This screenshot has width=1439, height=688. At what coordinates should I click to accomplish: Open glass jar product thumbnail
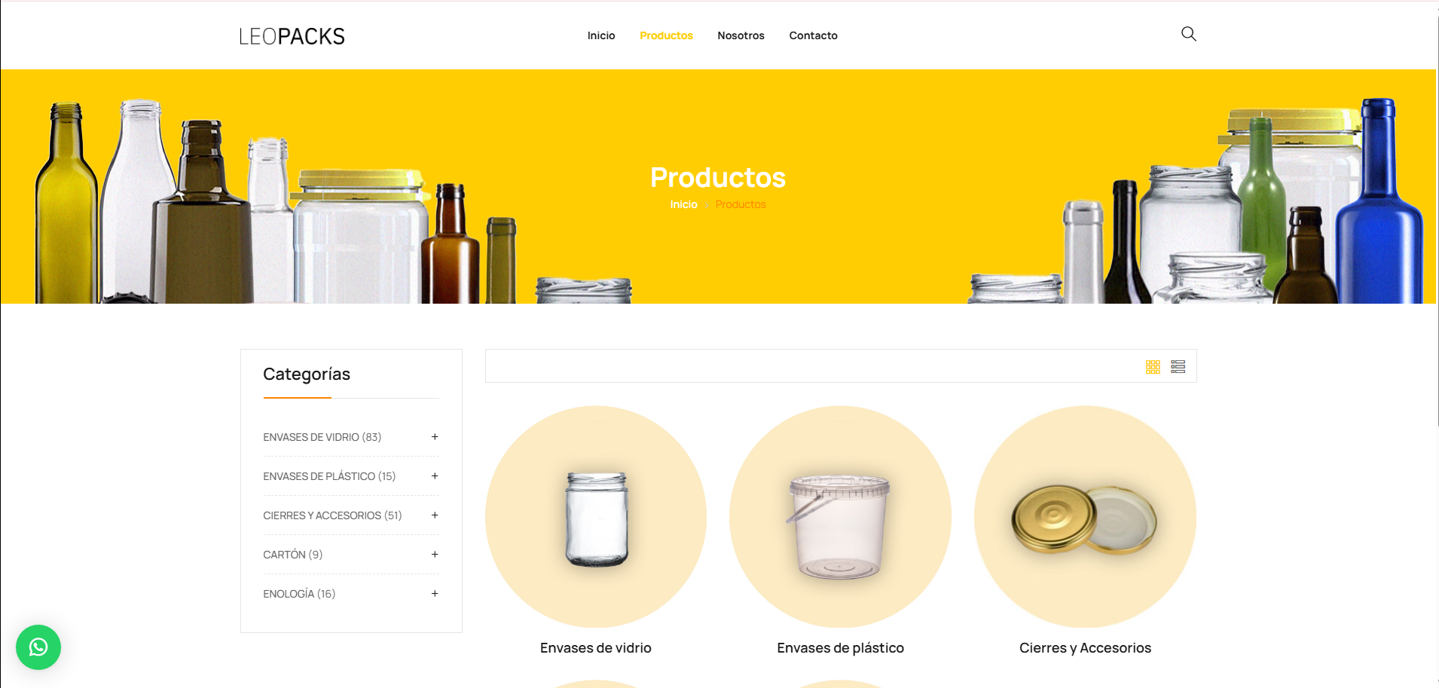click(x=596, y=517)
